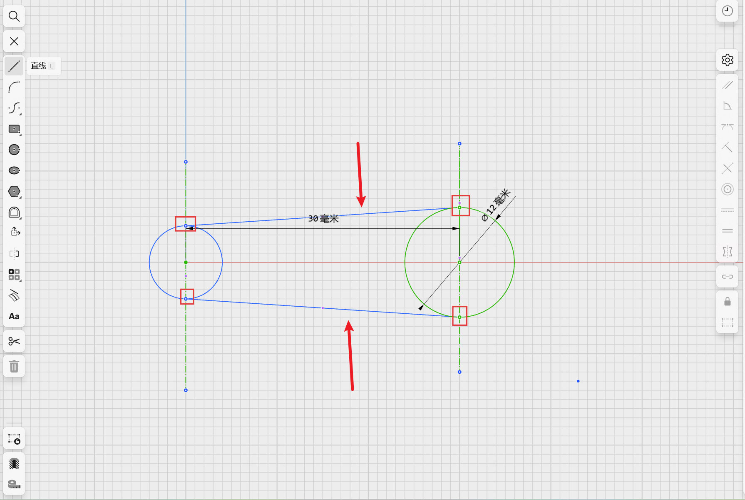Viewport: 745px width, 500px height.
Task: Apply the Tangent constraint
Action: (727, 127)
